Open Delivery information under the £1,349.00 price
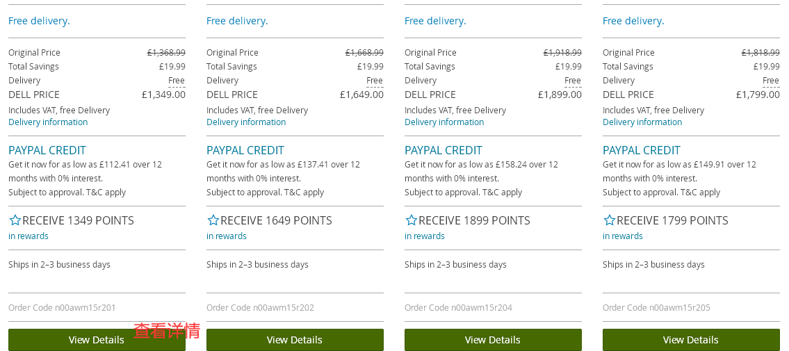The width and height of the screenshot is (789, 351). coord(48,122)
